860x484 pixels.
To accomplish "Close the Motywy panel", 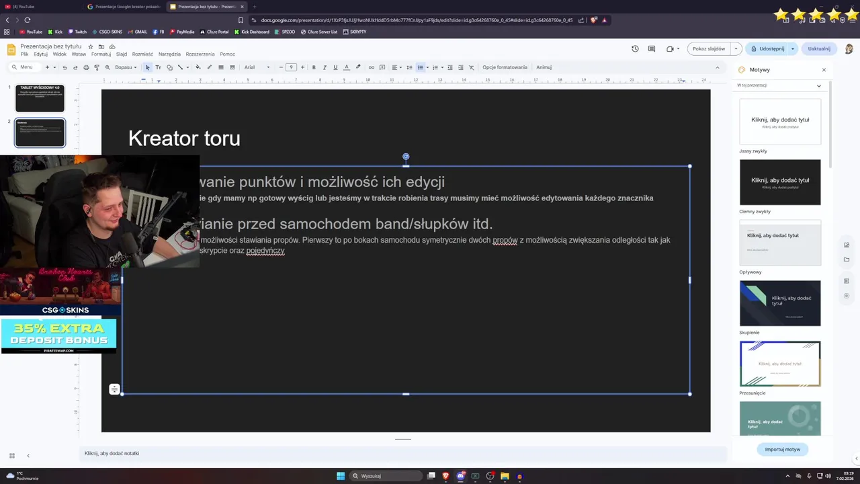I will (x=824, y=70).
